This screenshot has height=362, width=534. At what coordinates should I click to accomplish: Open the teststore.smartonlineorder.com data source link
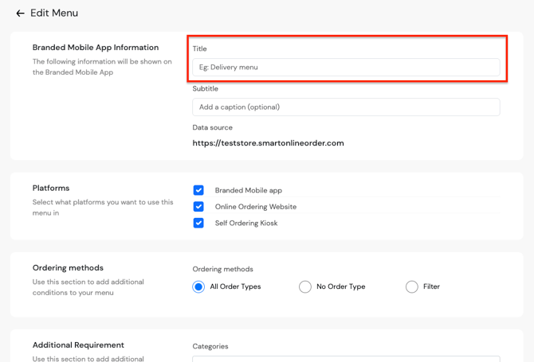(268, 143)
